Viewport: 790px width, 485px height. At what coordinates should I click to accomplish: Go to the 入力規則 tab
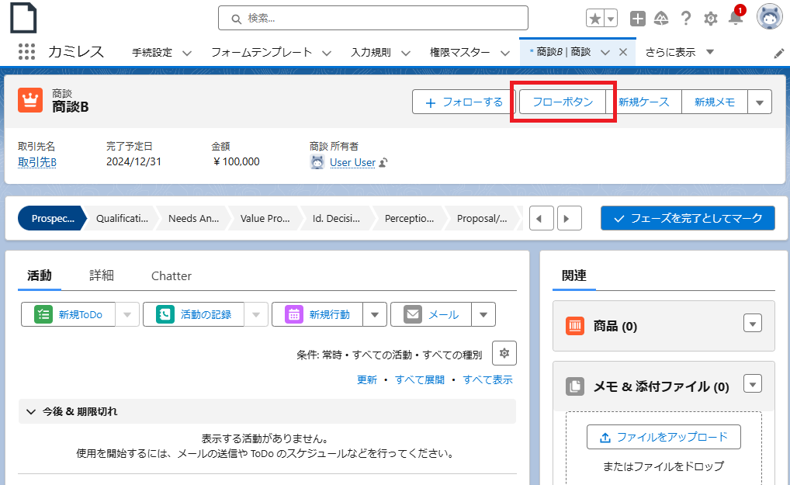point(371,52)
